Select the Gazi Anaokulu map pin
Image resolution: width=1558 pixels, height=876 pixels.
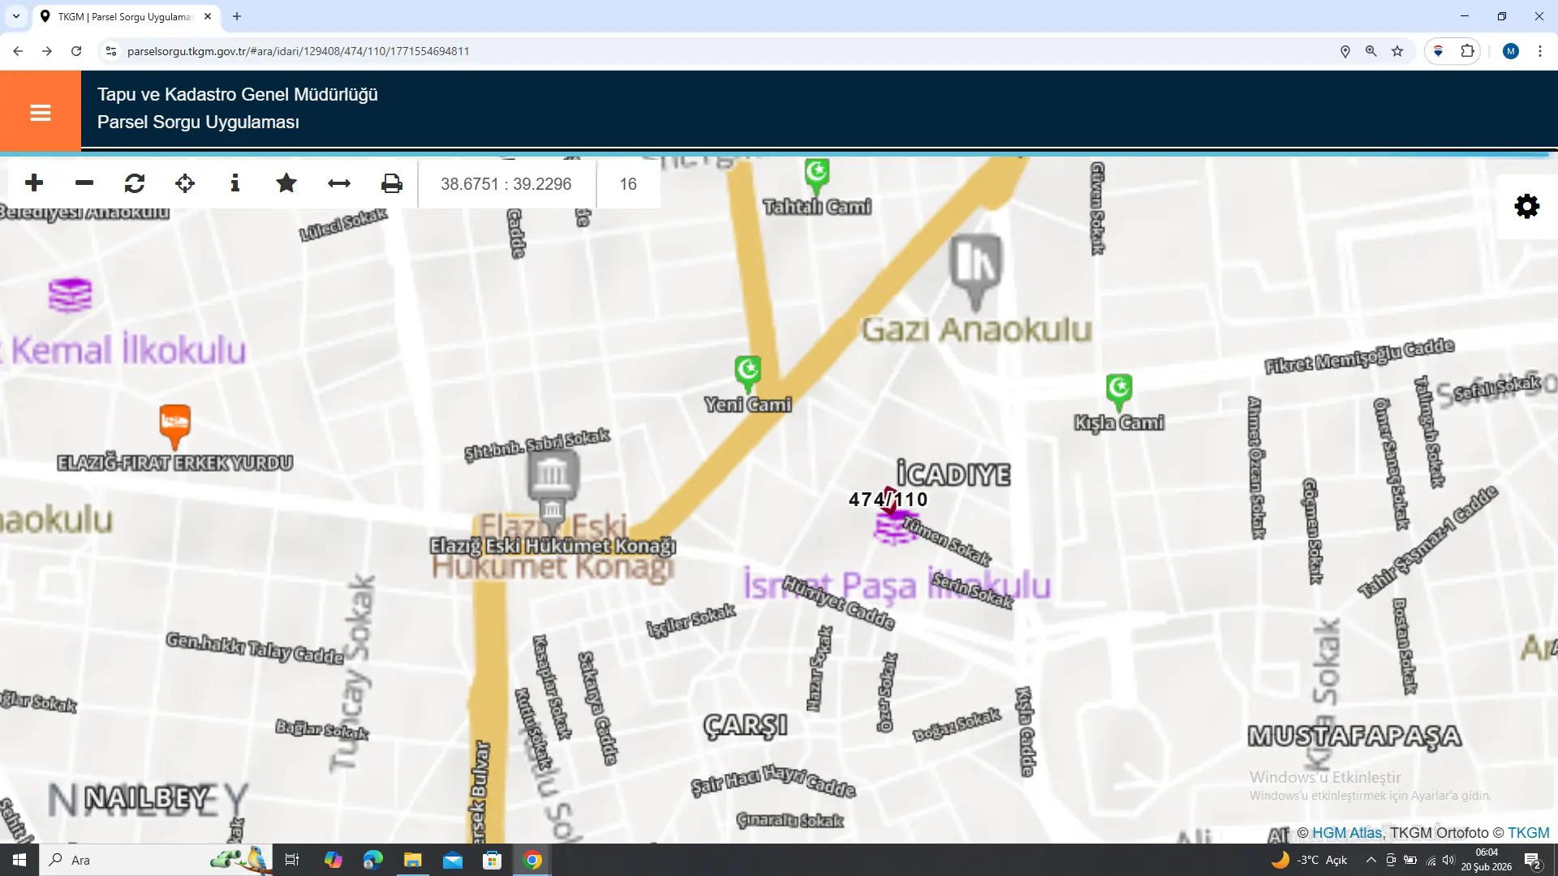coord(976,272)
